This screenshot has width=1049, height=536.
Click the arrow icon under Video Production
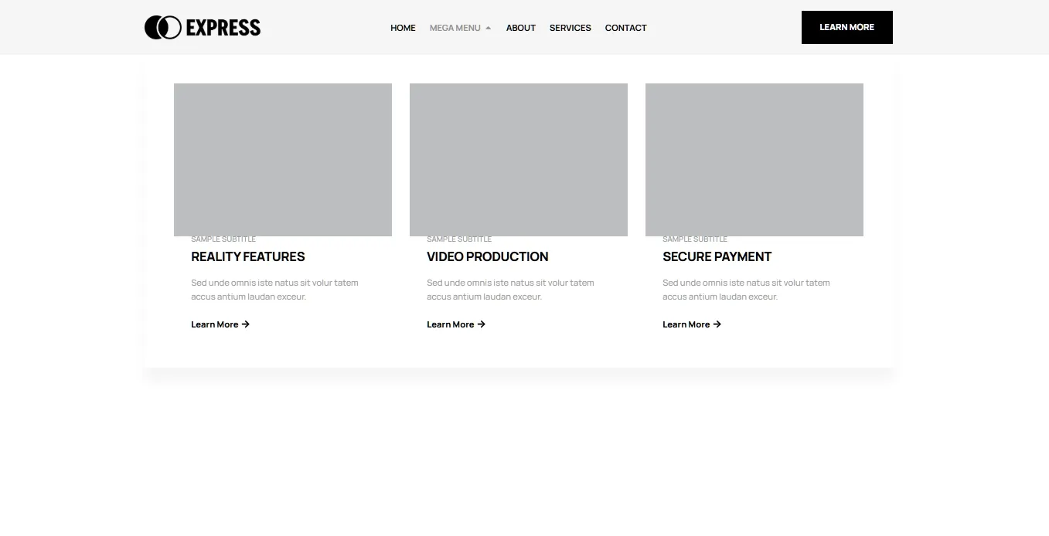[x=482, y=324]
